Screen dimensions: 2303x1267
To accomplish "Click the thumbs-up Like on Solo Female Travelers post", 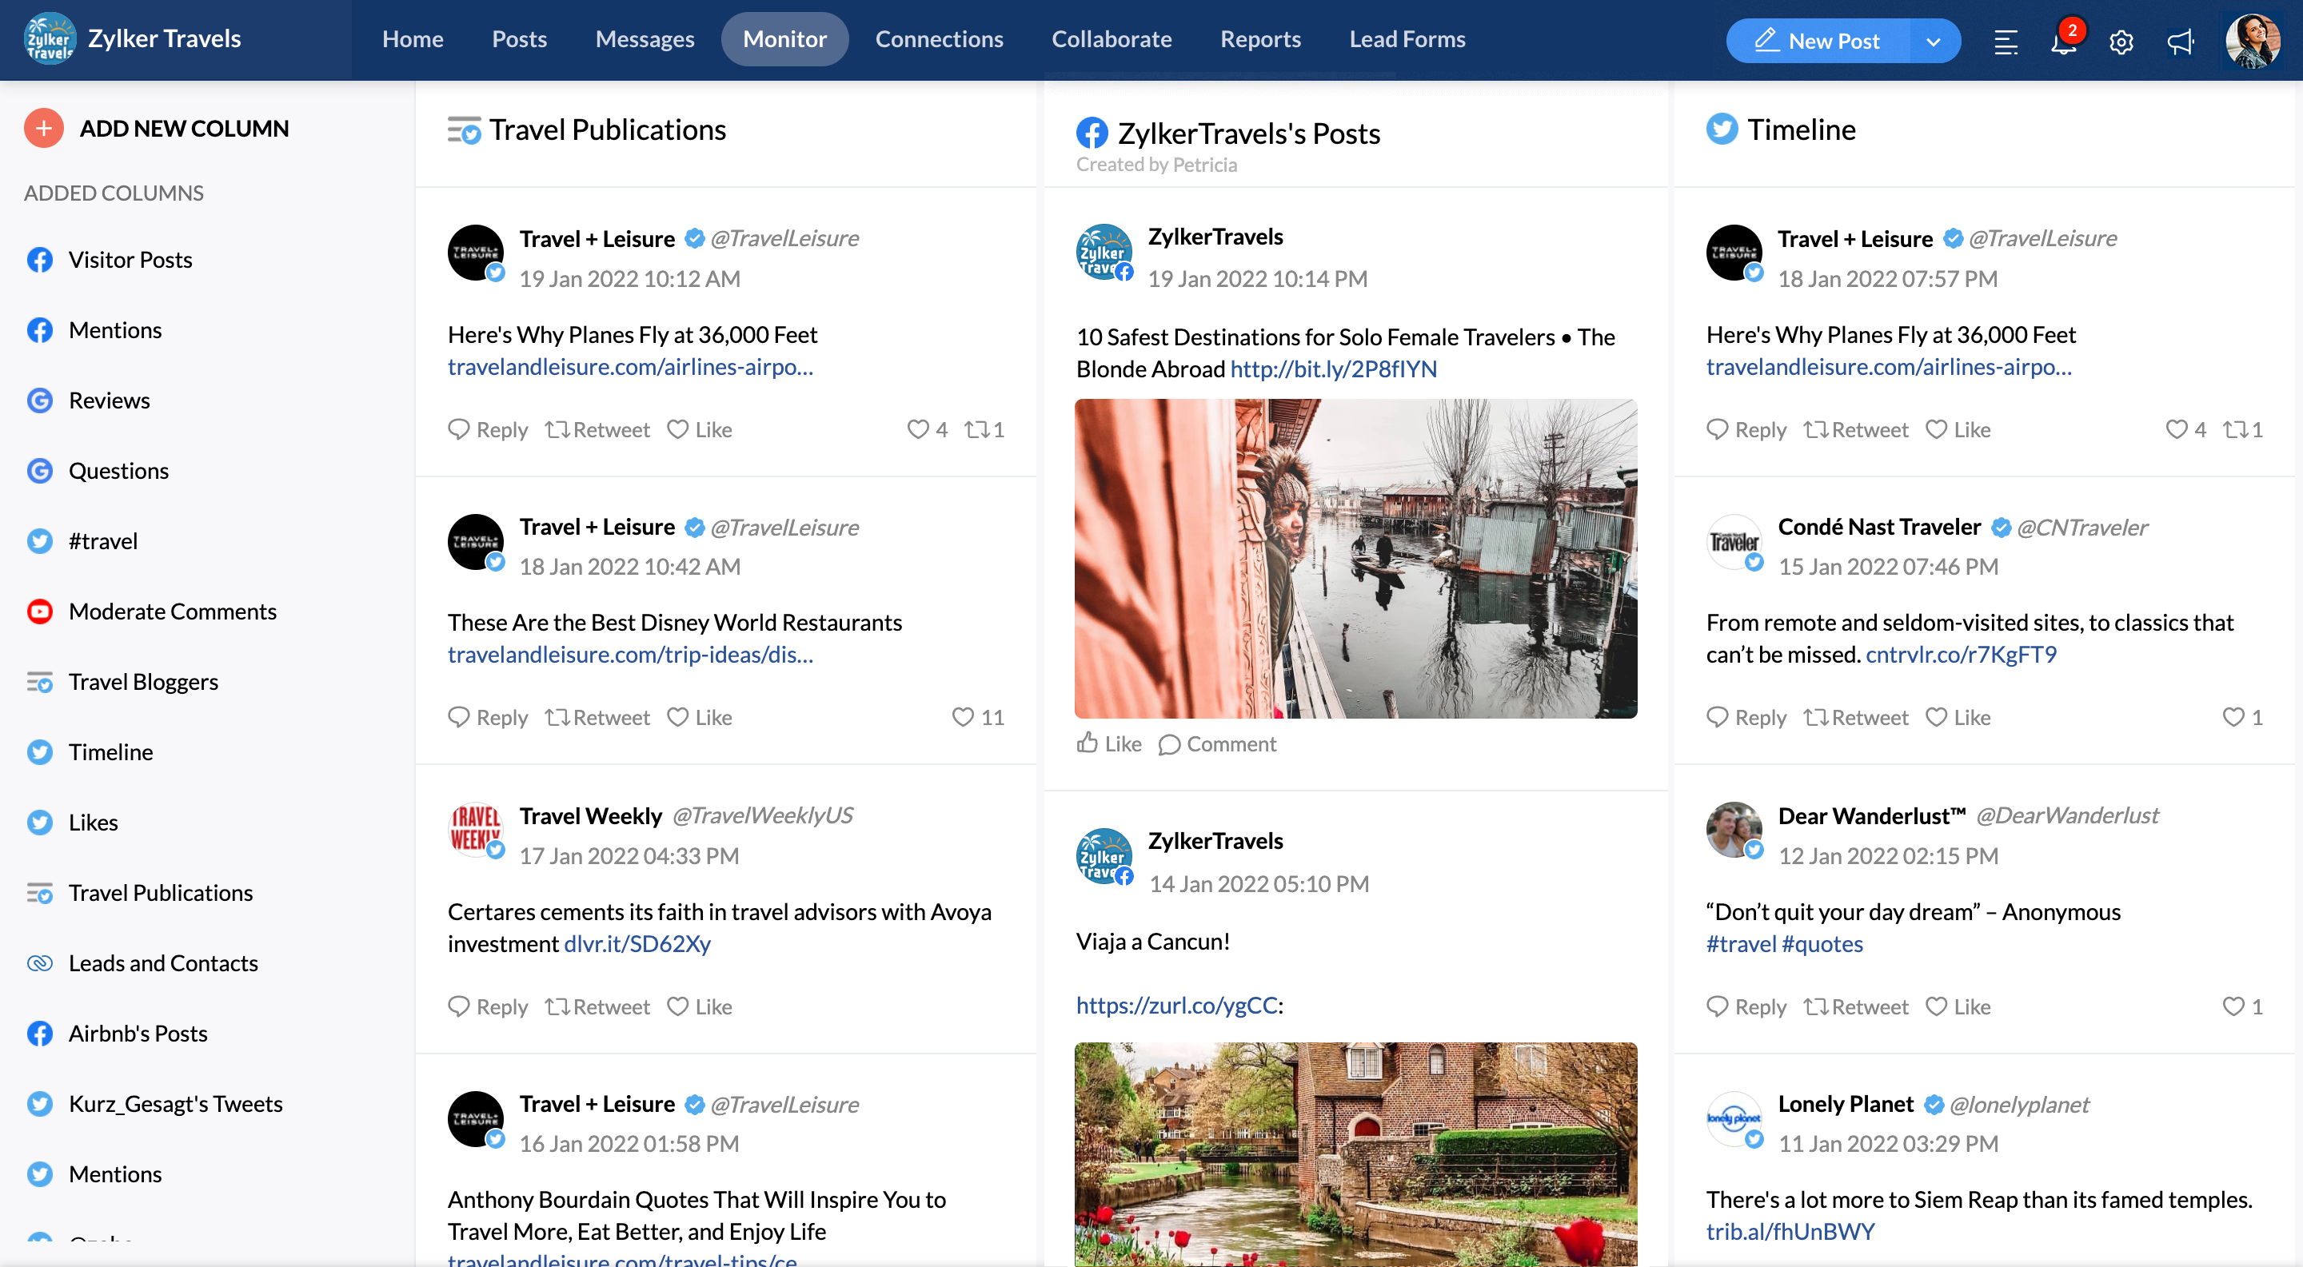I will pos(1108,743).
